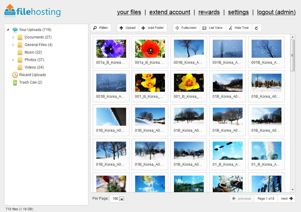The height and width of the screenshot is (212, 301).
Task: Click logout (admin) link
Action: (x=276, y=12)
